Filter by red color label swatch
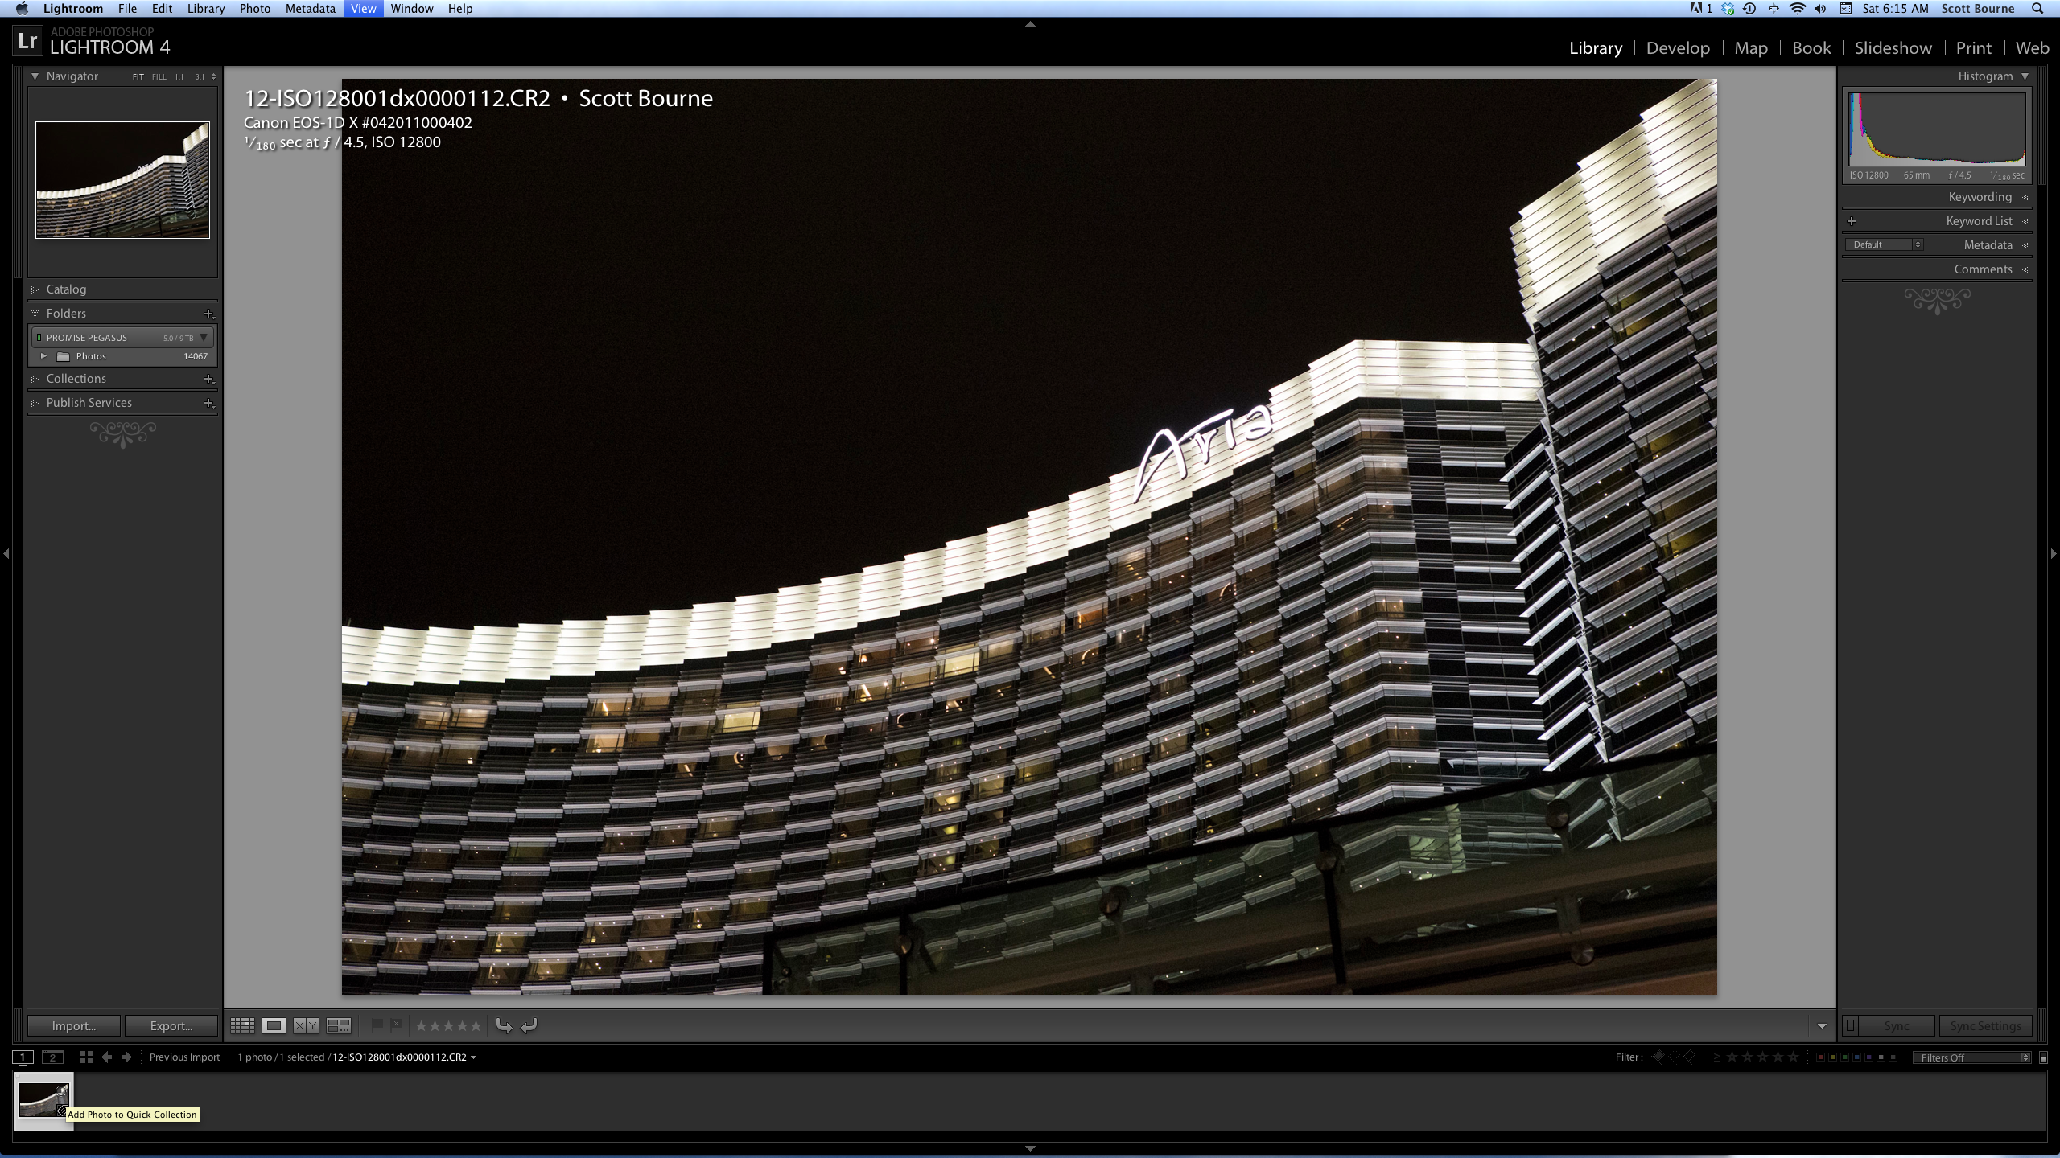The height and width of the screenshot is (1158, 2060). pyautogui.click(x=1820, y=1057)
